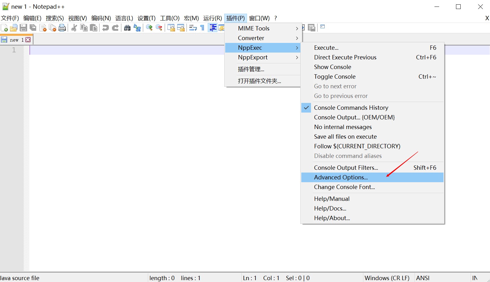Image resolution: width=490 pixels, height=282 pixels.
Task: Open 插件管理... plugin manager
Action: tap(263, 69)
